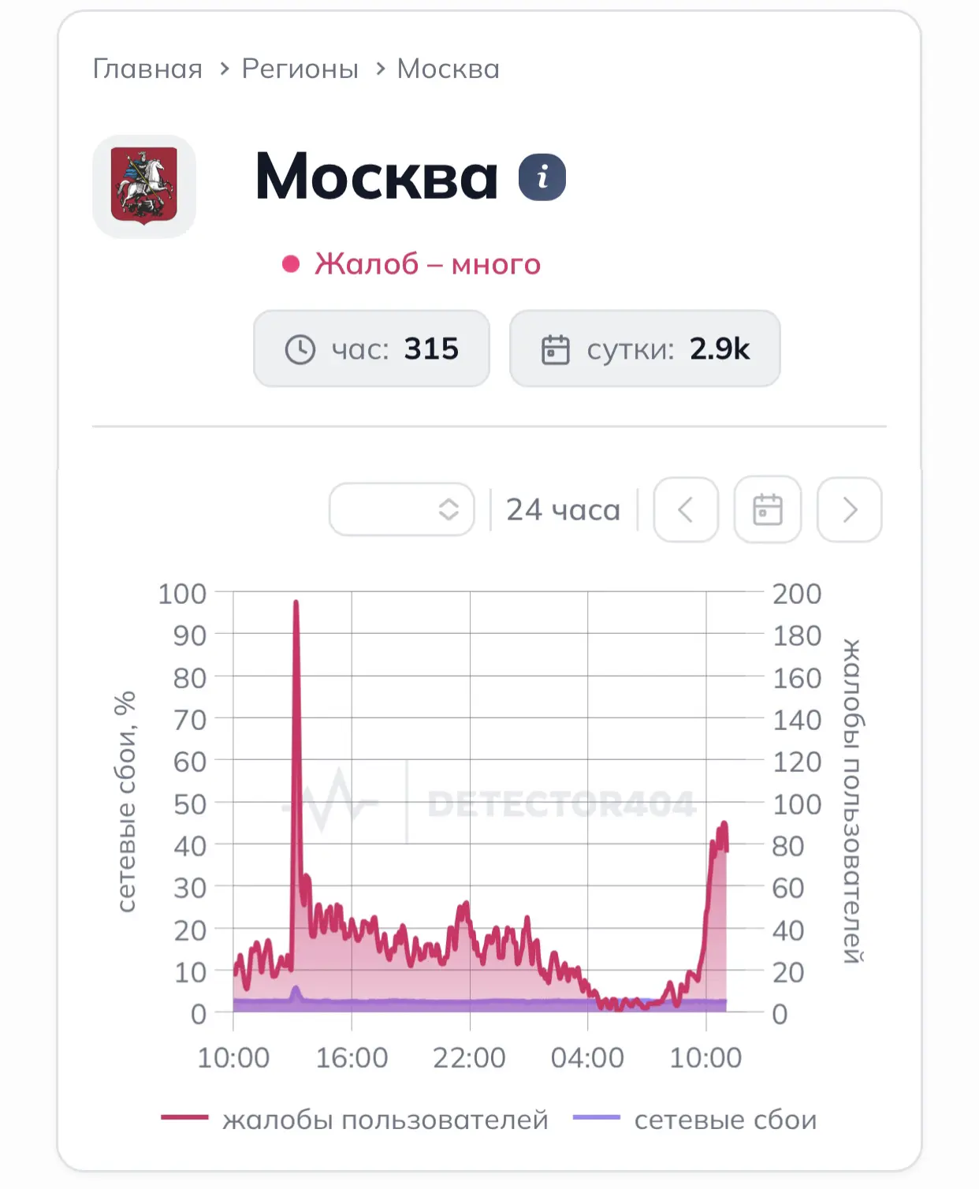The height and width of the screenshot is (1189, 979).
Task: Go to next time period arrow
Action: click(850, 509)
